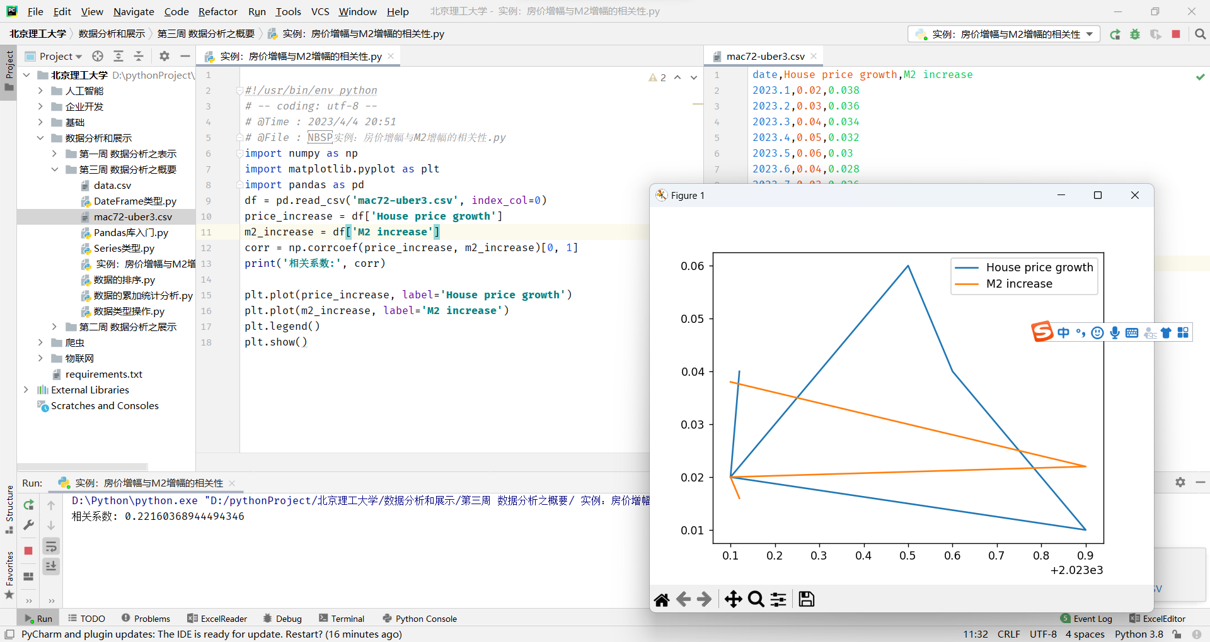Start debugging with the bug icon
1210x642 pixels.
[x=1135, y=34]
